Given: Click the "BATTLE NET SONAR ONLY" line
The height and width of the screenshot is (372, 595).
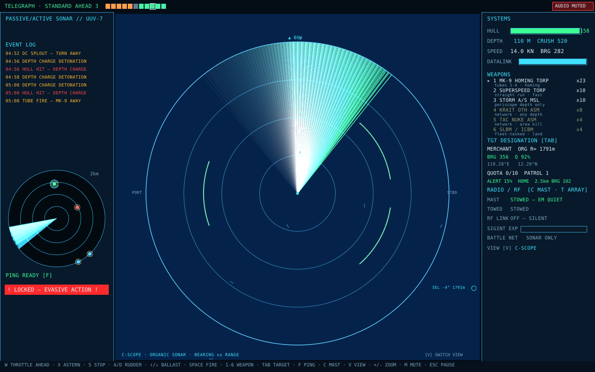Looking at the screenshot, I should pos(522,238).
